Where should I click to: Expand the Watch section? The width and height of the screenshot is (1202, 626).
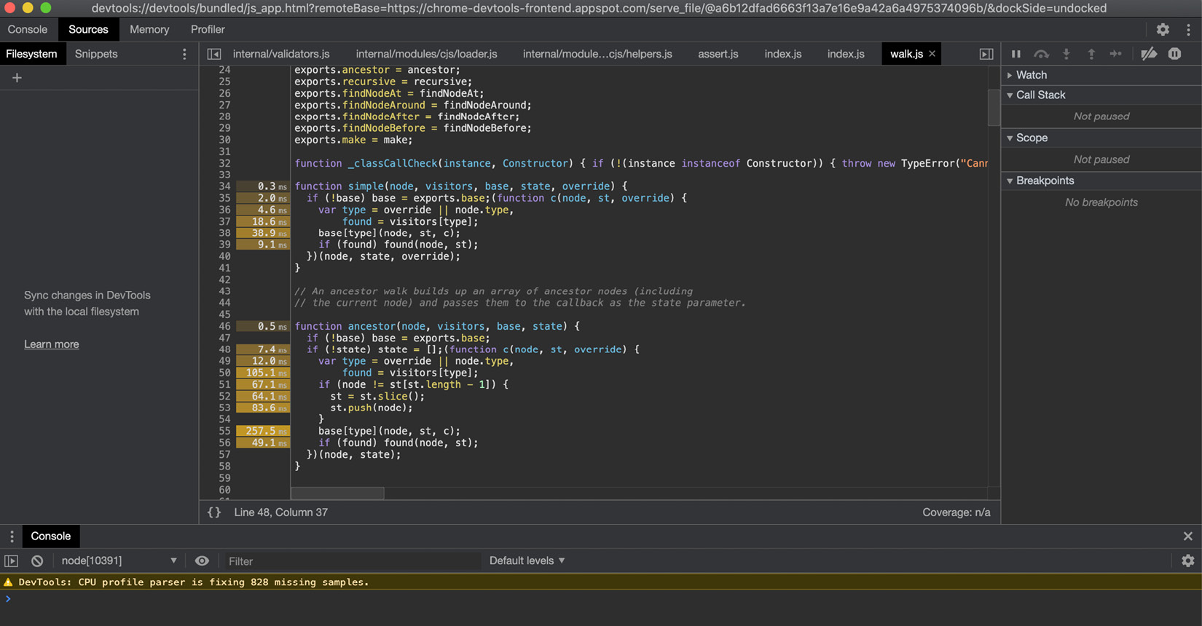(1101, 75)
